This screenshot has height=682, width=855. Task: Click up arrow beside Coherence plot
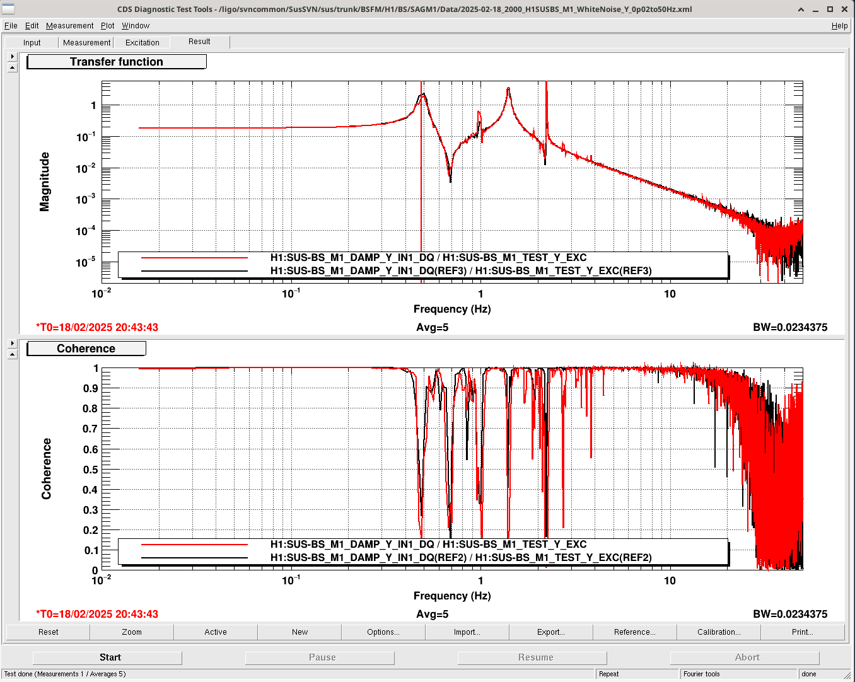(x=12, y=354)
